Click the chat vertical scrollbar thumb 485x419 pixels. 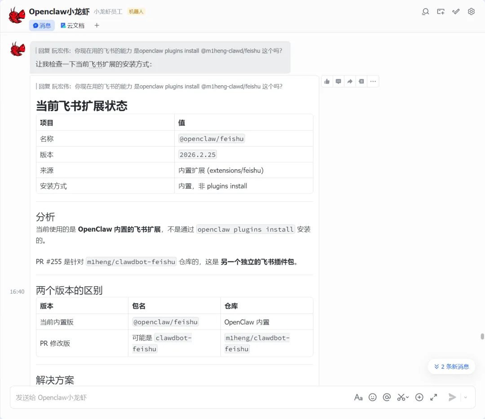[482, 336]
